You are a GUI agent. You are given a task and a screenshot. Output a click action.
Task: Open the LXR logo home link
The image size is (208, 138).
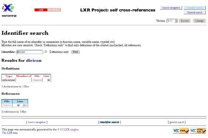(x=8, y=8)
